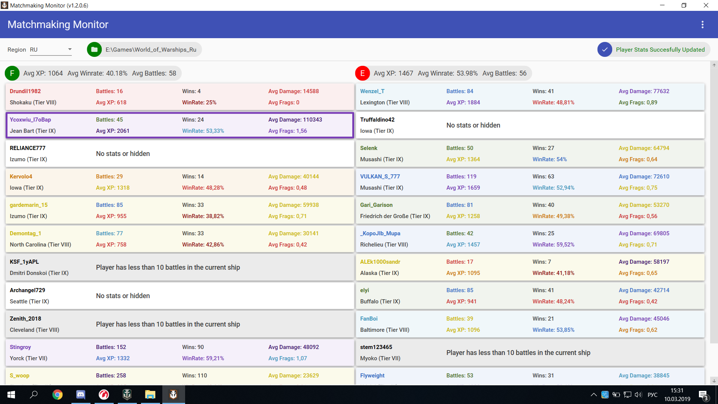The width and height of the screenshot is (718, 404).
Task: Click the World_of_Warships_Ru install path
Action: (x=151, y=50)
